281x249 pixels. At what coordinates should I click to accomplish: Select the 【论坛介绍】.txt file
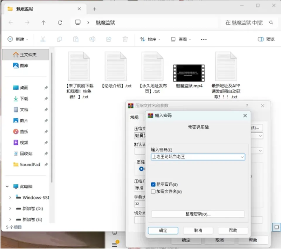[x=116, y=70]
